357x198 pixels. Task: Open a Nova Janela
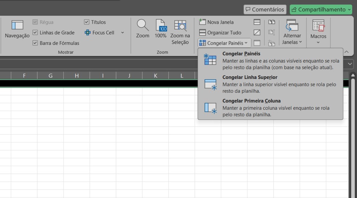point(217,22)
